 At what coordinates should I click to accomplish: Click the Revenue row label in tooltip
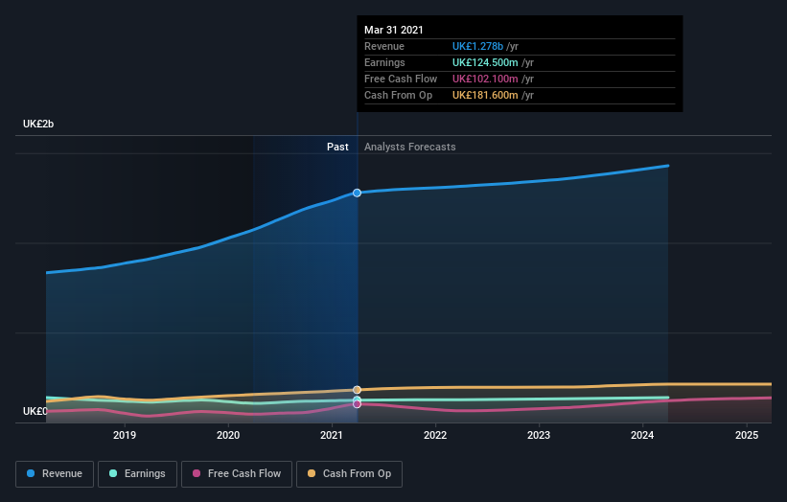[x=384, y=46]
